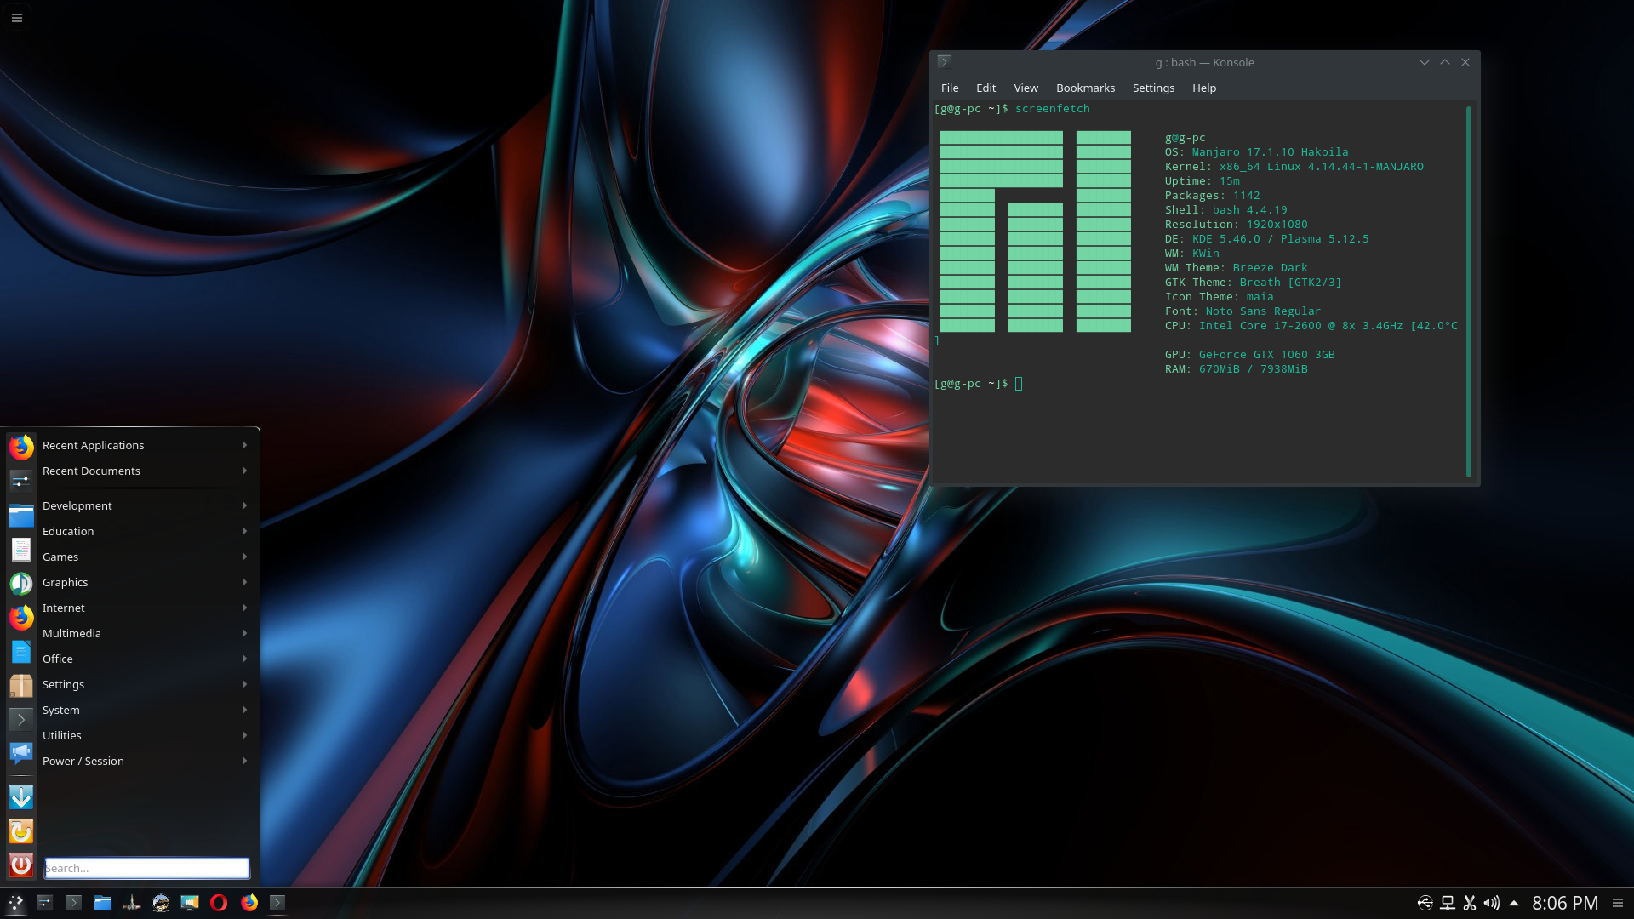The image size is (1634, 919).
Task: Open Konsole Settings menu
Action: click(1153, 88)
